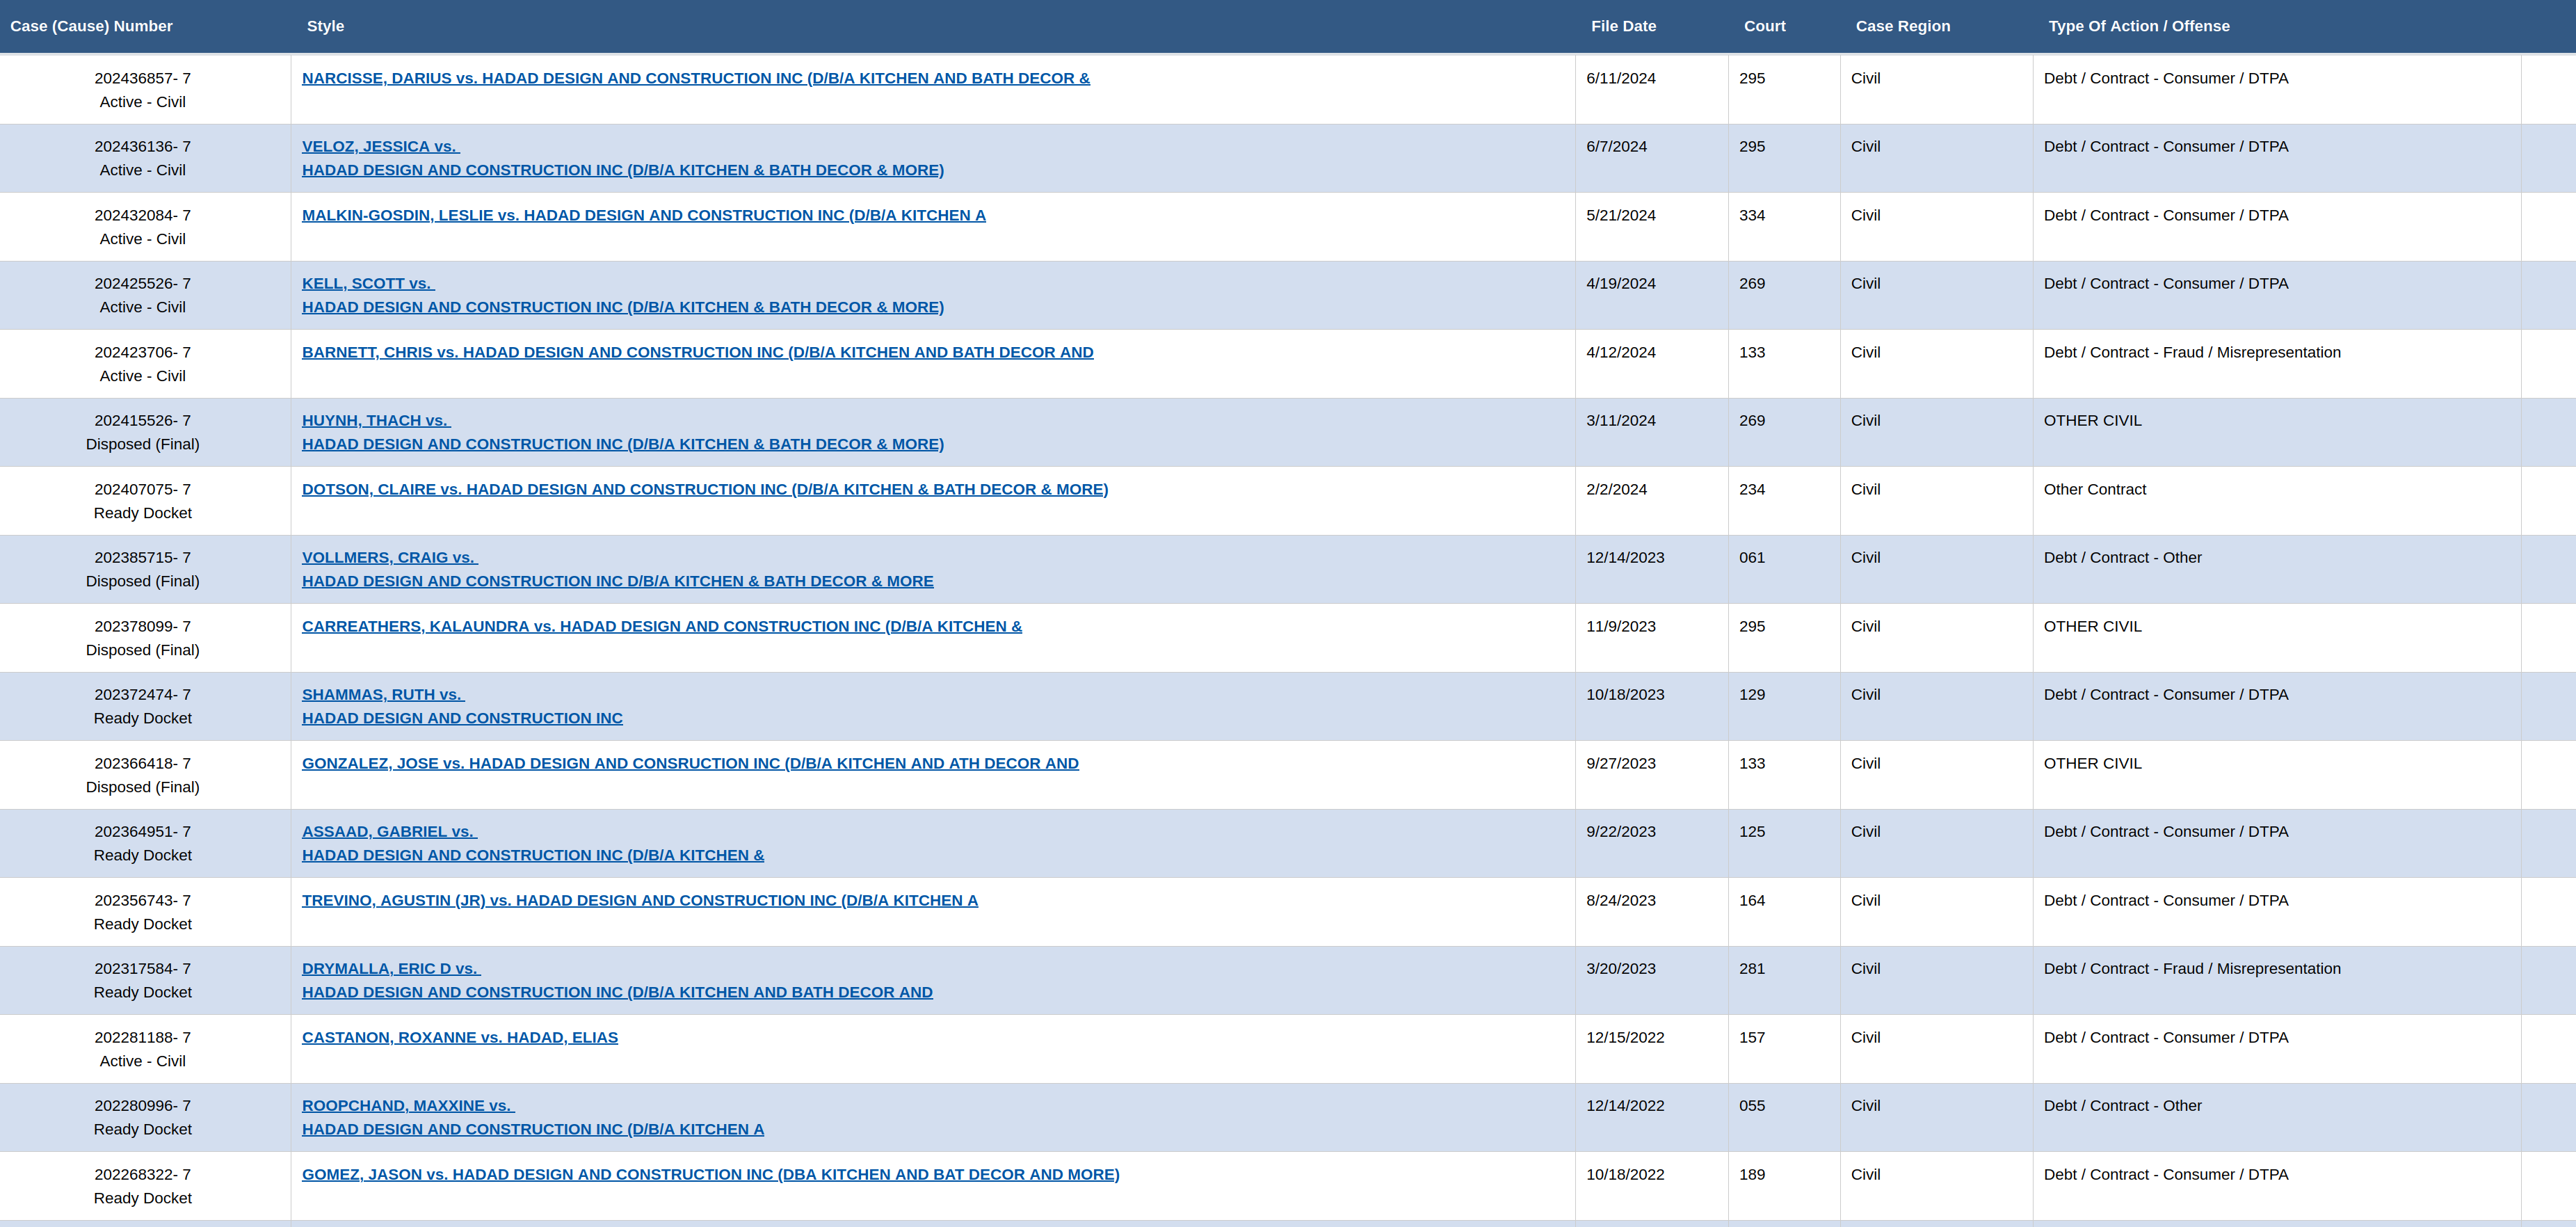Image resolution: width=2576 pixels, height=1227 pixels.
Task: Open the HUYNH, THACH vs. link
Action: pyautogui.click(x=376, y=420)
